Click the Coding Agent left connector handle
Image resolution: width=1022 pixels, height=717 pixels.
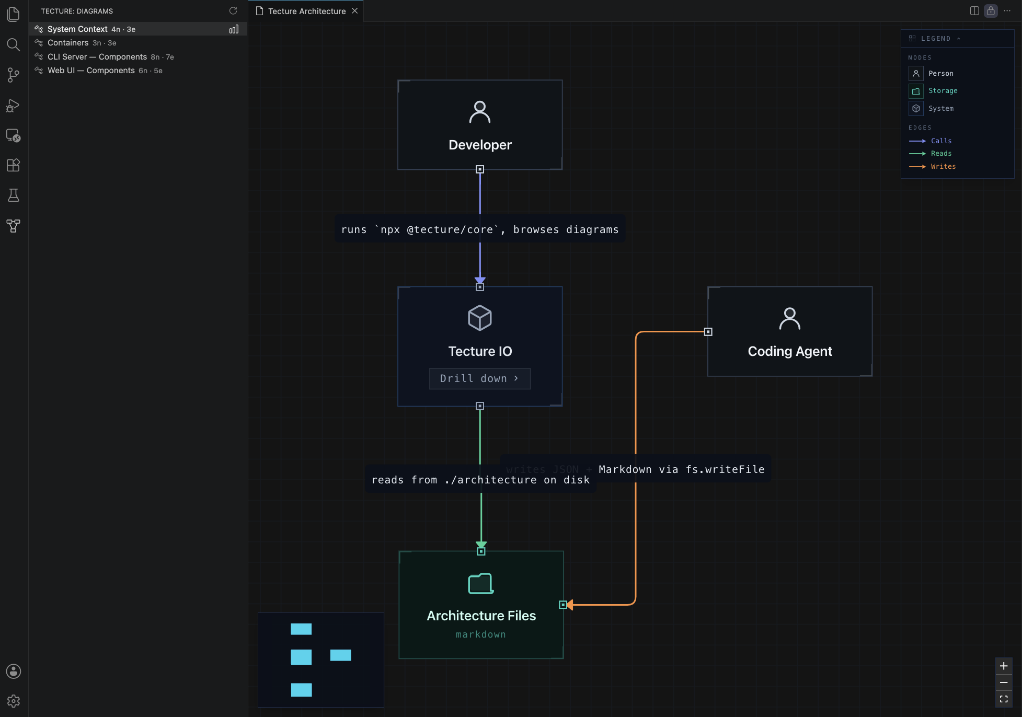pos(708,332)
